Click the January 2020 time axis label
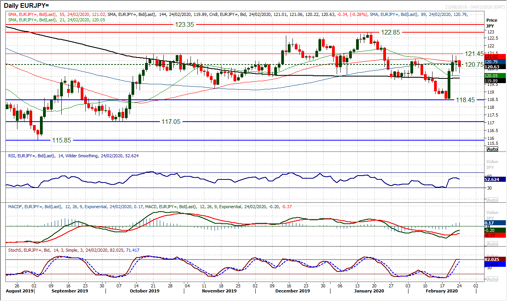The height and width of the screenshot is (301, 507). pos(369,291)
